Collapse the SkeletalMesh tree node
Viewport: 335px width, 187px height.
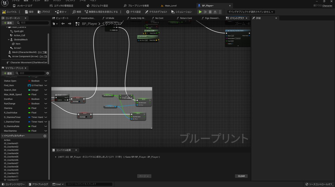click(9, 40)
